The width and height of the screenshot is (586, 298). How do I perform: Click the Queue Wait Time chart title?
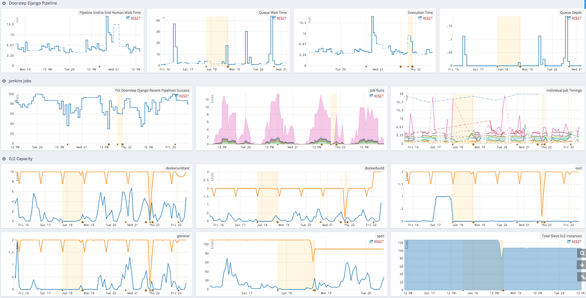pos(272,13)
